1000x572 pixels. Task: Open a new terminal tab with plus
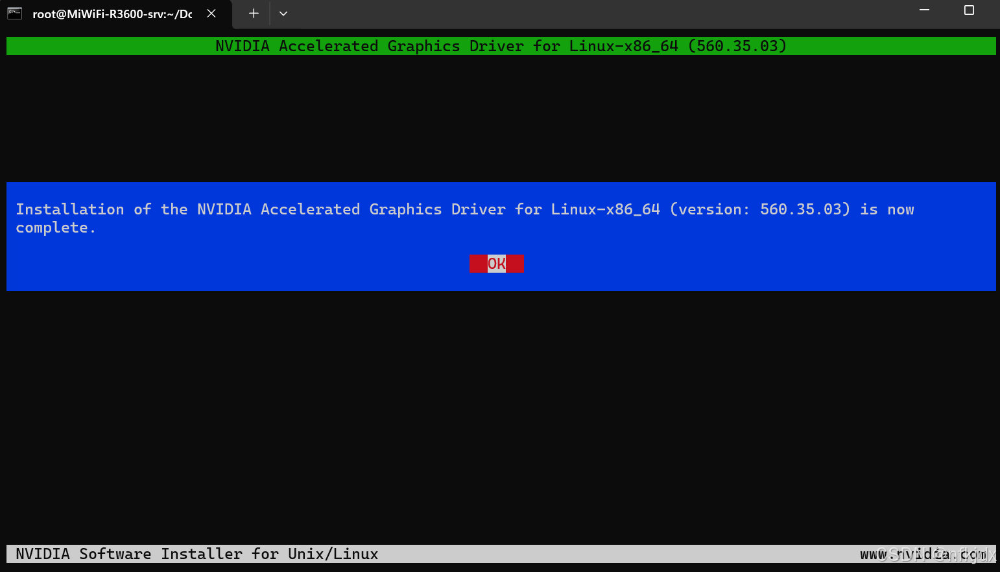pos(254,14)
